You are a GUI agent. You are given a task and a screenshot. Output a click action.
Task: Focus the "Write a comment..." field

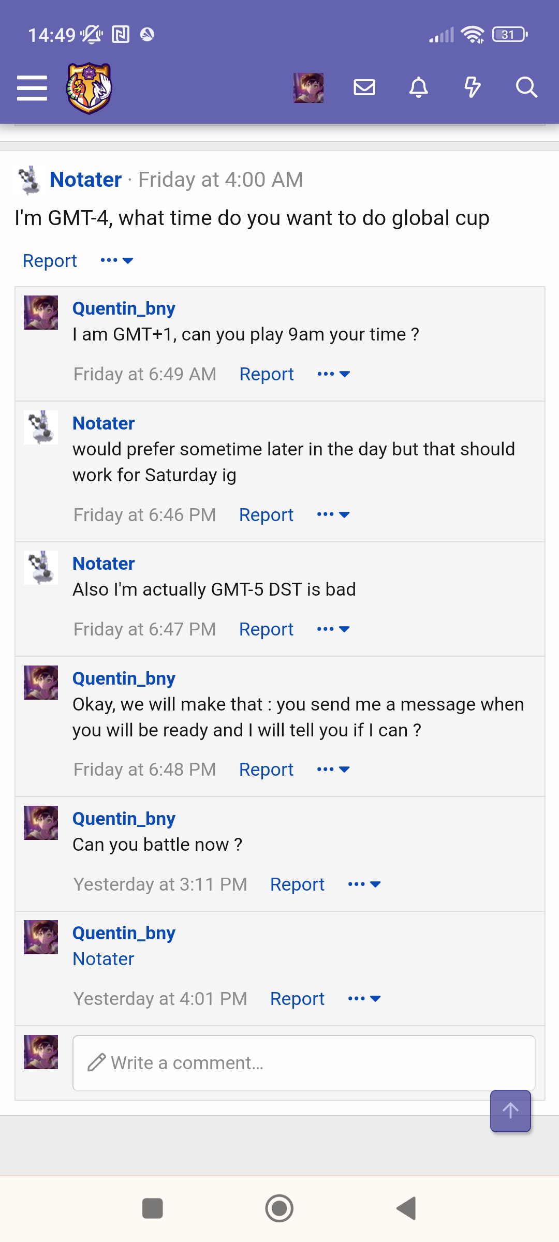(304, 1063)
